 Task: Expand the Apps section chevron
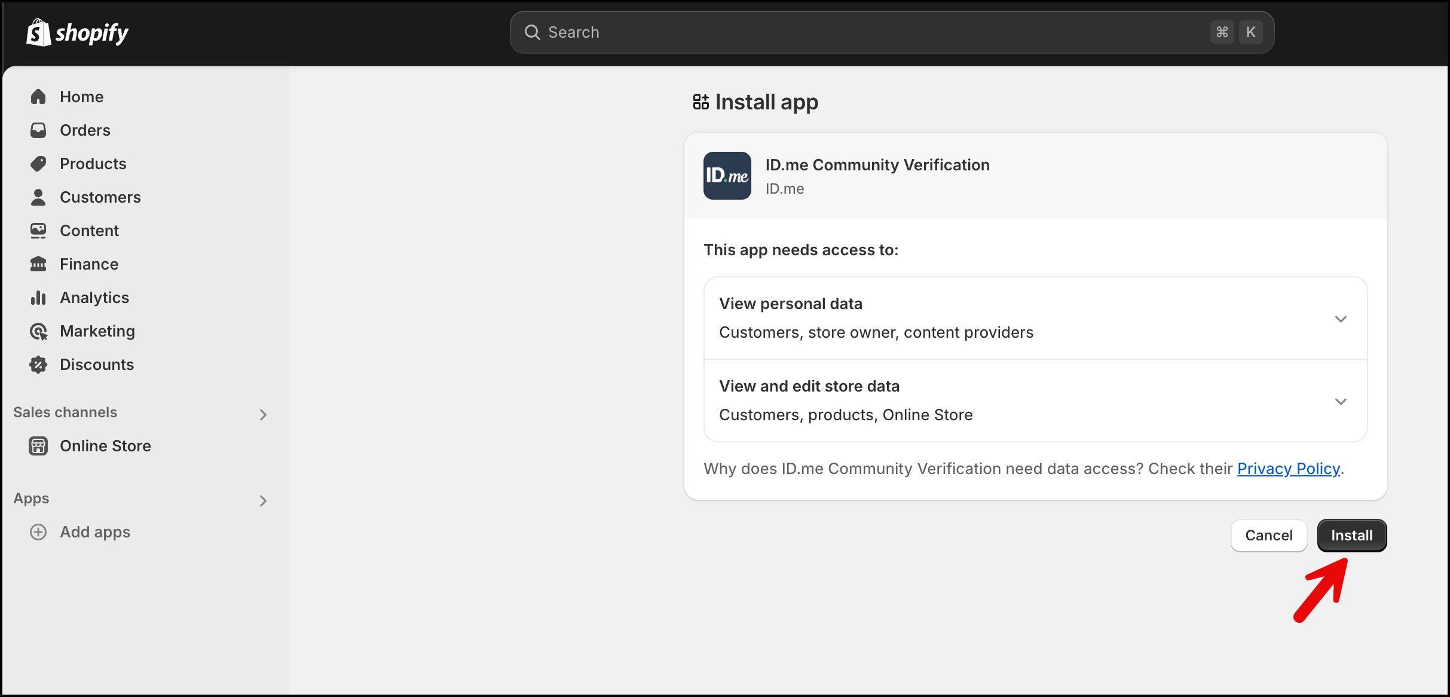[263, 500]
